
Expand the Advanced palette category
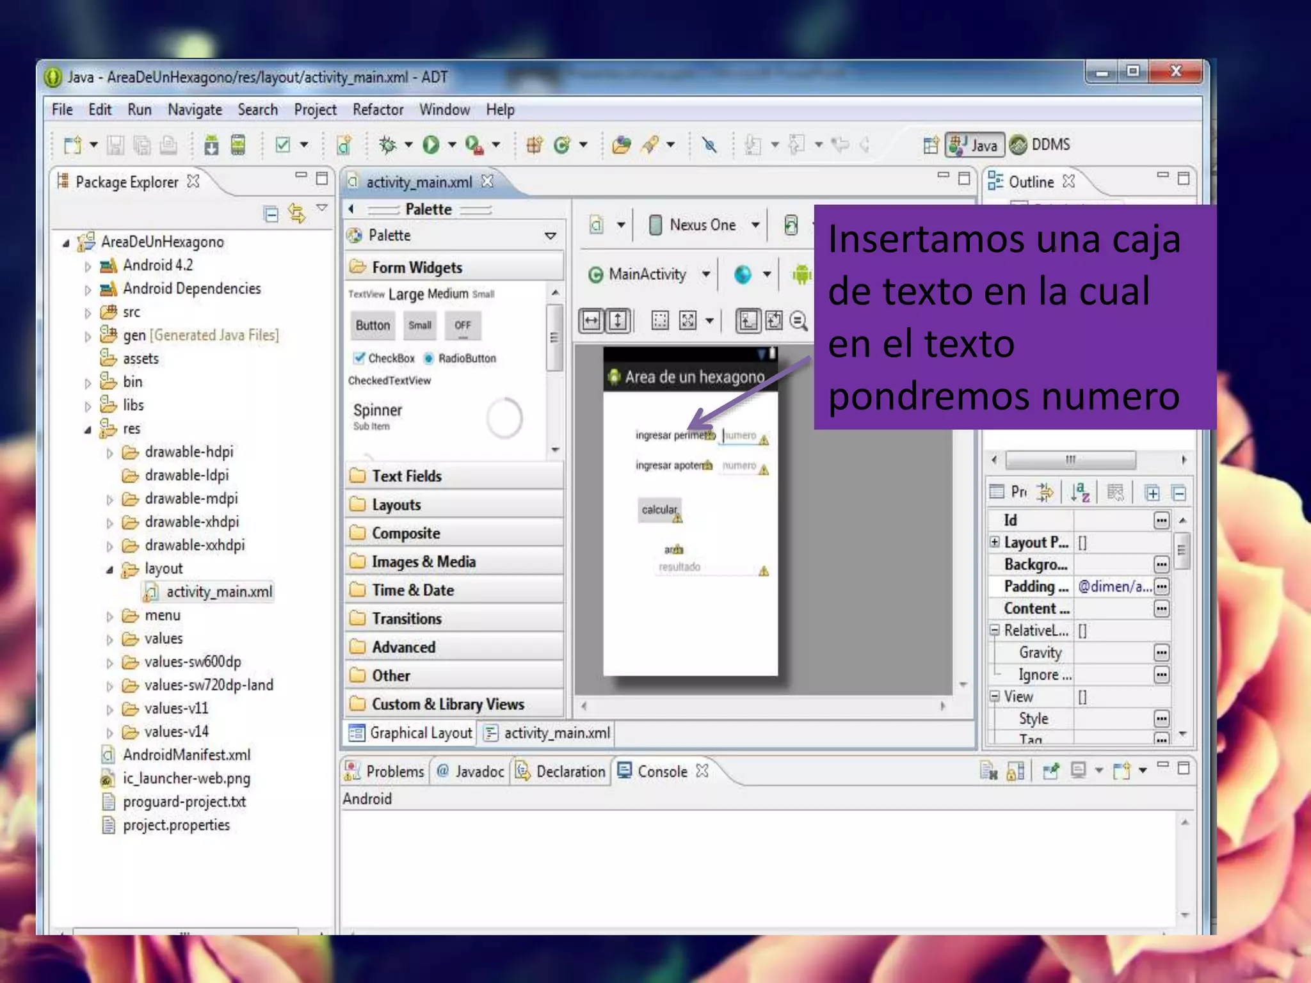point(454,647)
